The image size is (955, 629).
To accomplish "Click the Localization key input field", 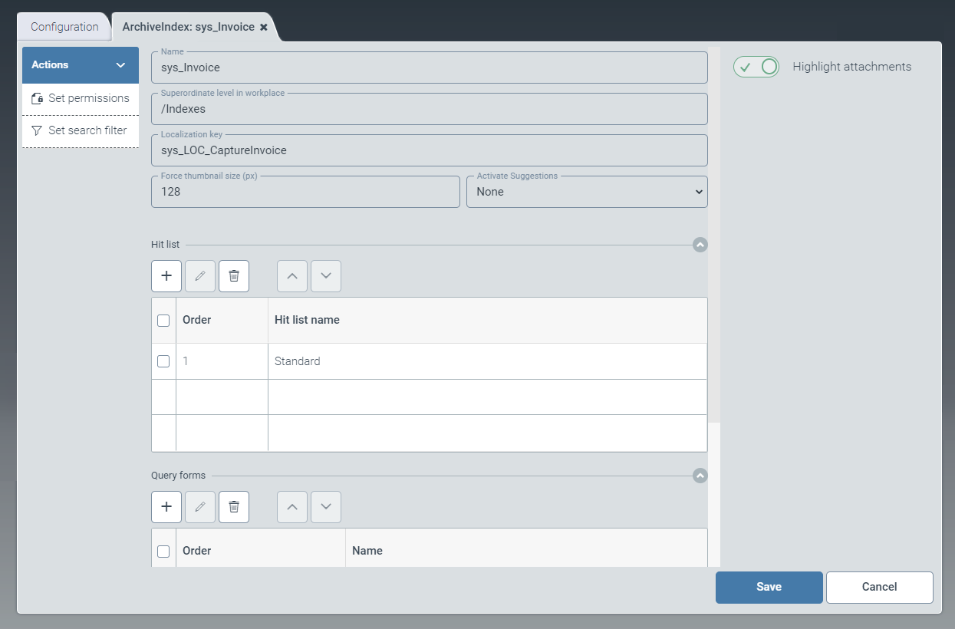I will [429, 151].
